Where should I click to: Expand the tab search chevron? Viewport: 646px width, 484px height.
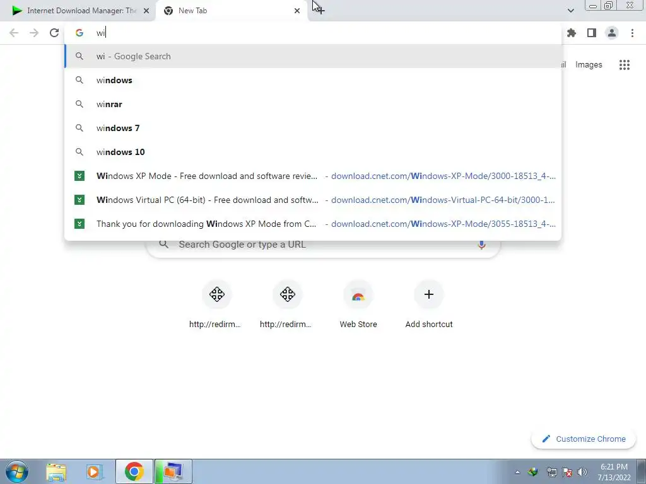click(570, 11)
